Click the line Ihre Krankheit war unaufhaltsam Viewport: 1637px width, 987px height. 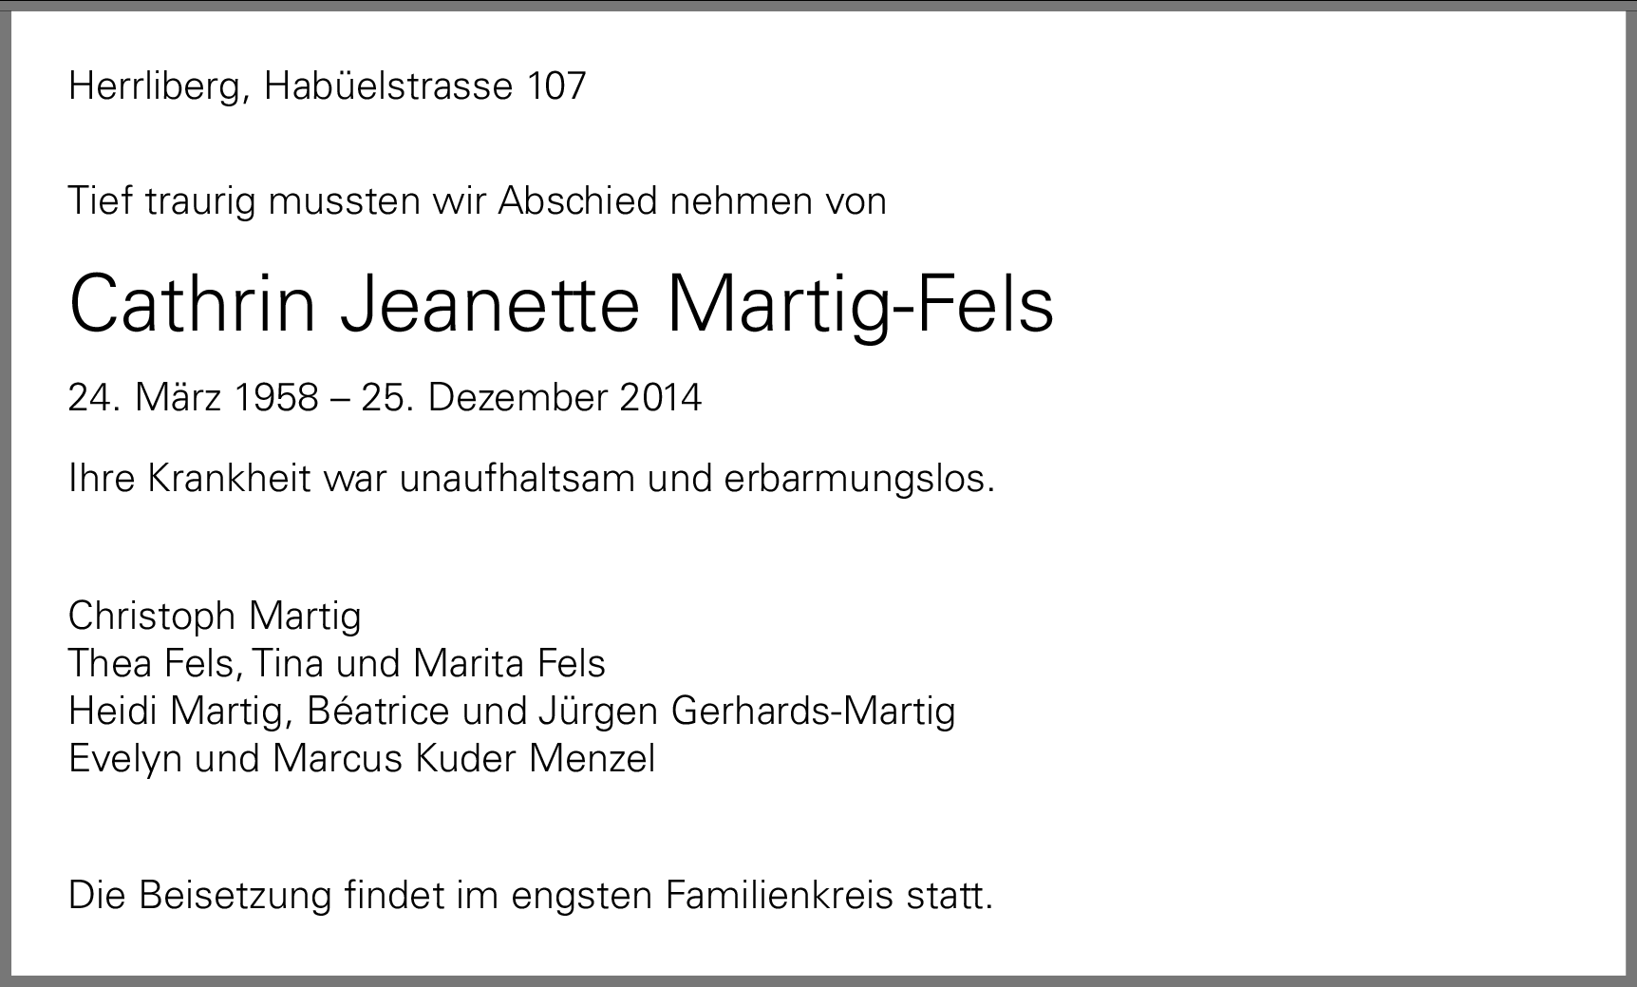point(352,479)
